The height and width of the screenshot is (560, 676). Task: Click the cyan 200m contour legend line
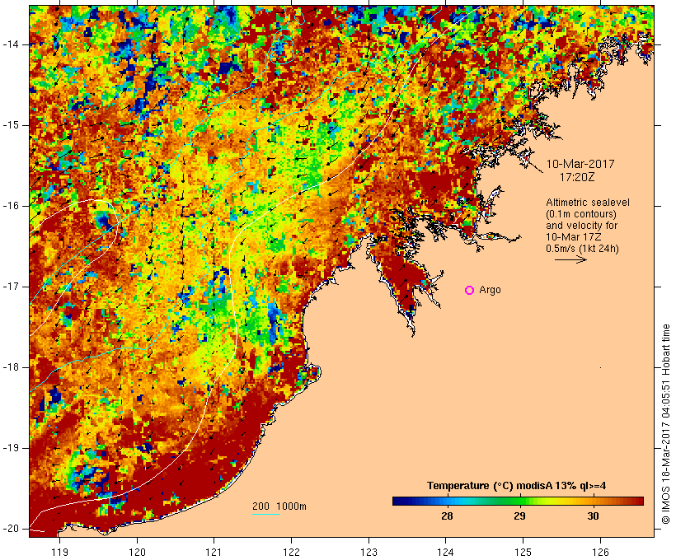[266, 514]
